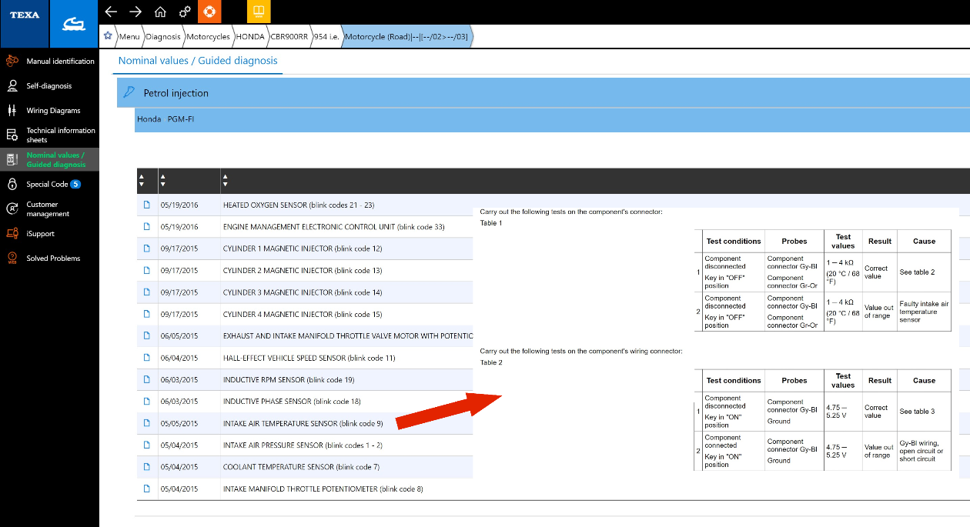Select the Nominal values / Guided diagnosis tab
970x527 pixels.
(x=198, y=61)
